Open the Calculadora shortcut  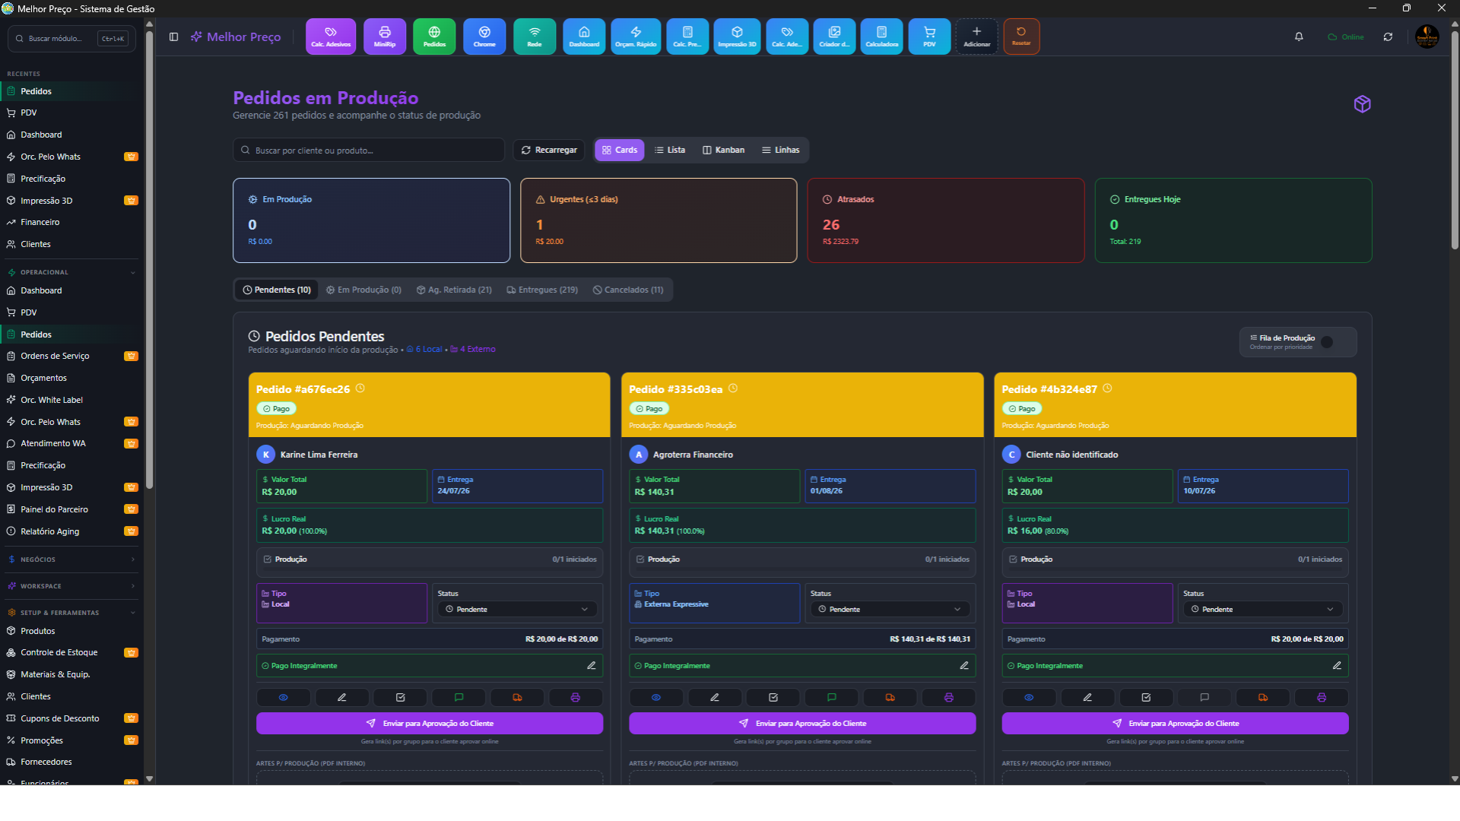pos(882,36)
